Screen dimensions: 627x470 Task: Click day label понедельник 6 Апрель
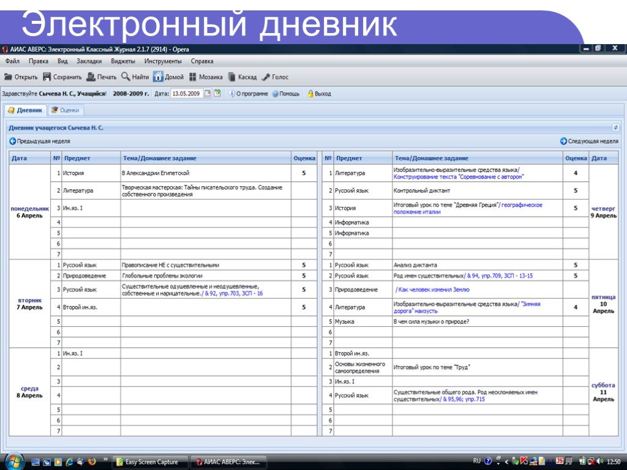pos(29,212)
